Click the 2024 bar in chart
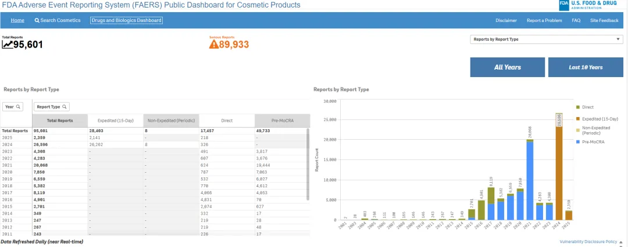The height and width of the screenshot is (247, 628). (x=559, y=166)
